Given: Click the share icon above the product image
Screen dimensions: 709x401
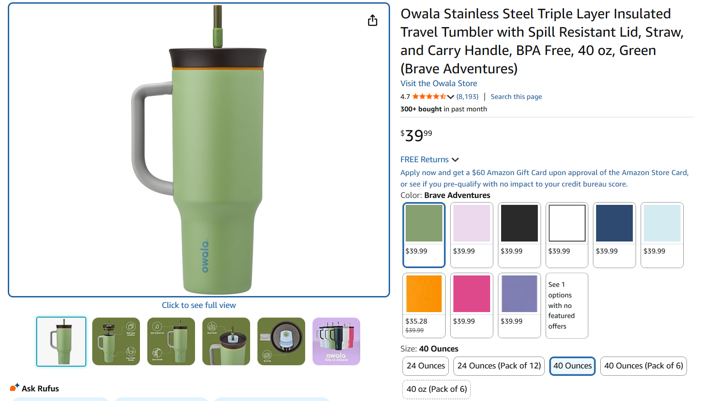Looking at the screenshot, I should (x=372, y=20).
